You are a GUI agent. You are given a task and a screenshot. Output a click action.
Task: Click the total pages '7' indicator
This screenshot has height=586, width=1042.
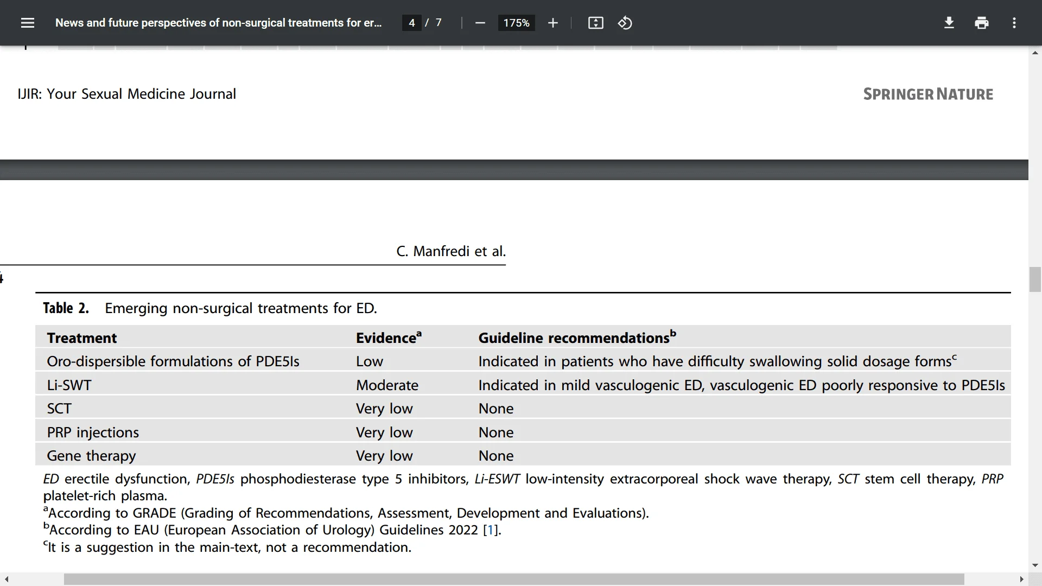(439, 23)
